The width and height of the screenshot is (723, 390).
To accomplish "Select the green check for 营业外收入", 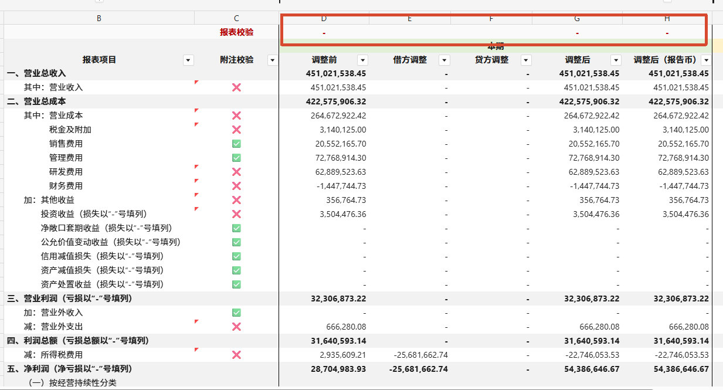I will (x=236, y=313).
